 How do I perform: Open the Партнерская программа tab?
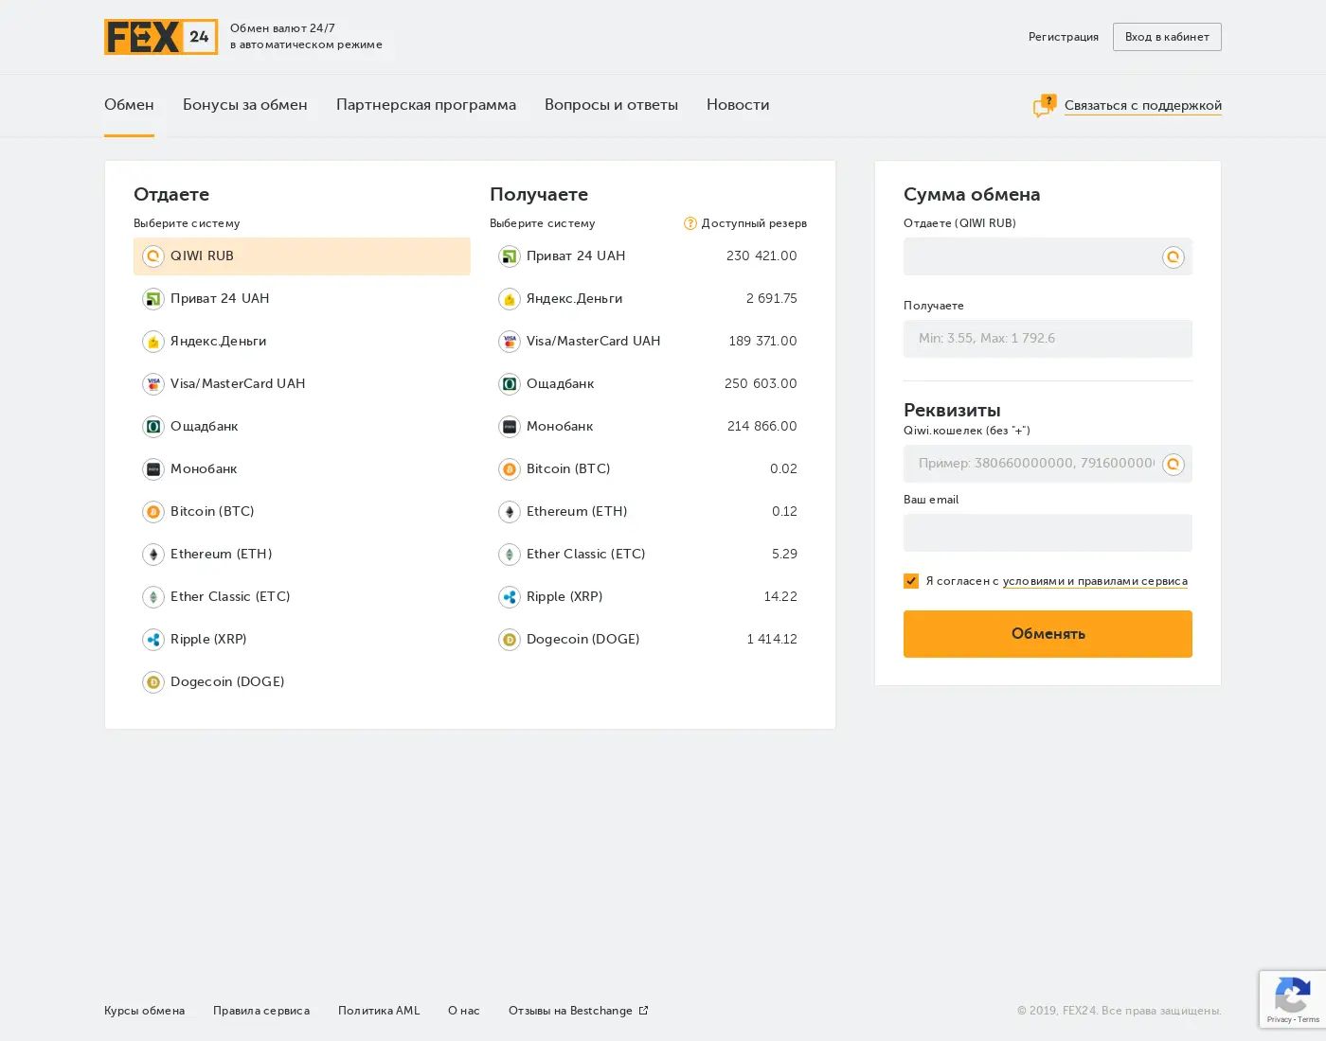coord(426,105)
